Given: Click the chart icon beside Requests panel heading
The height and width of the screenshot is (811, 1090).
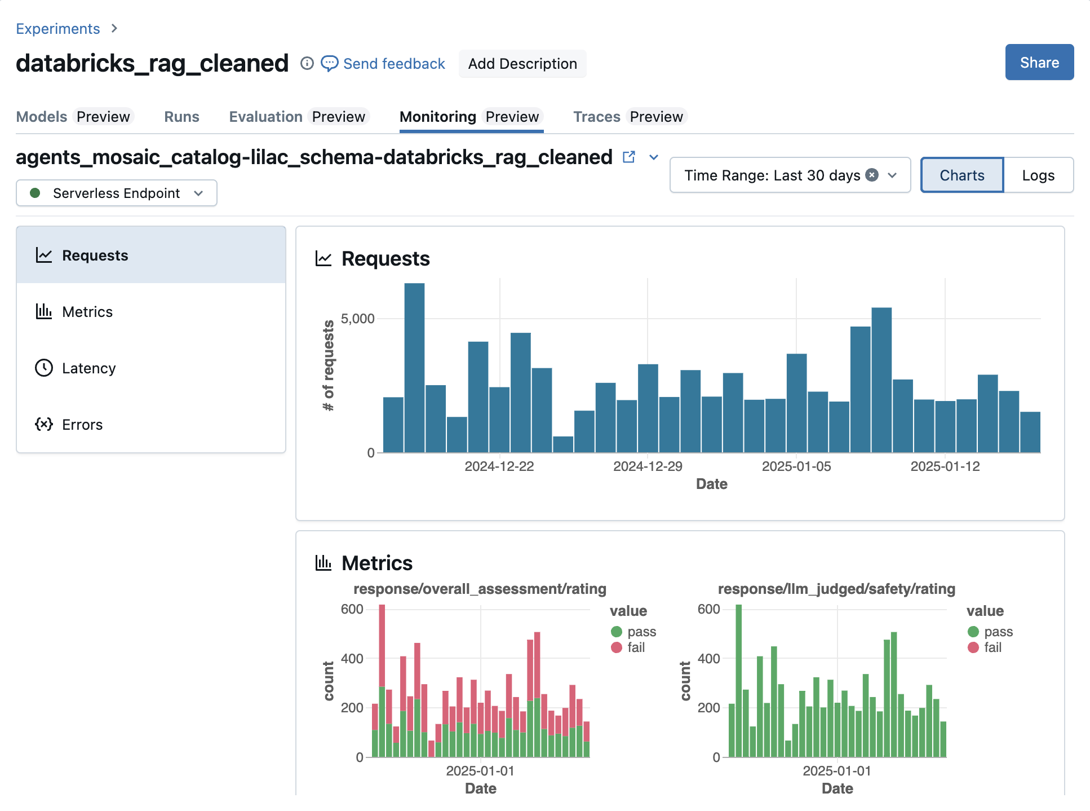Looking at the screenshot, I should pos(324,259).
